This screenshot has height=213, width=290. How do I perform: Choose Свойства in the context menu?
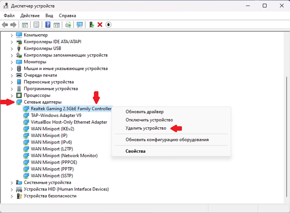[x=135, y=151]
